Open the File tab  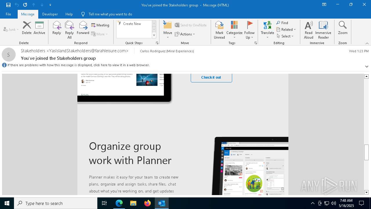(x=8, y=14)
